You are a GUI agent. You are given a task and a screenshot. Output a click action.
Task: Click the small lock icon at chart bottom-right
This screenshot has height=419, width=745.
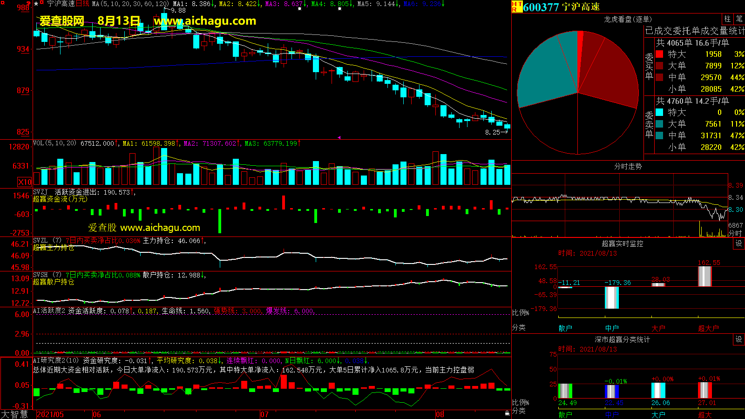[x=507, y=413]
